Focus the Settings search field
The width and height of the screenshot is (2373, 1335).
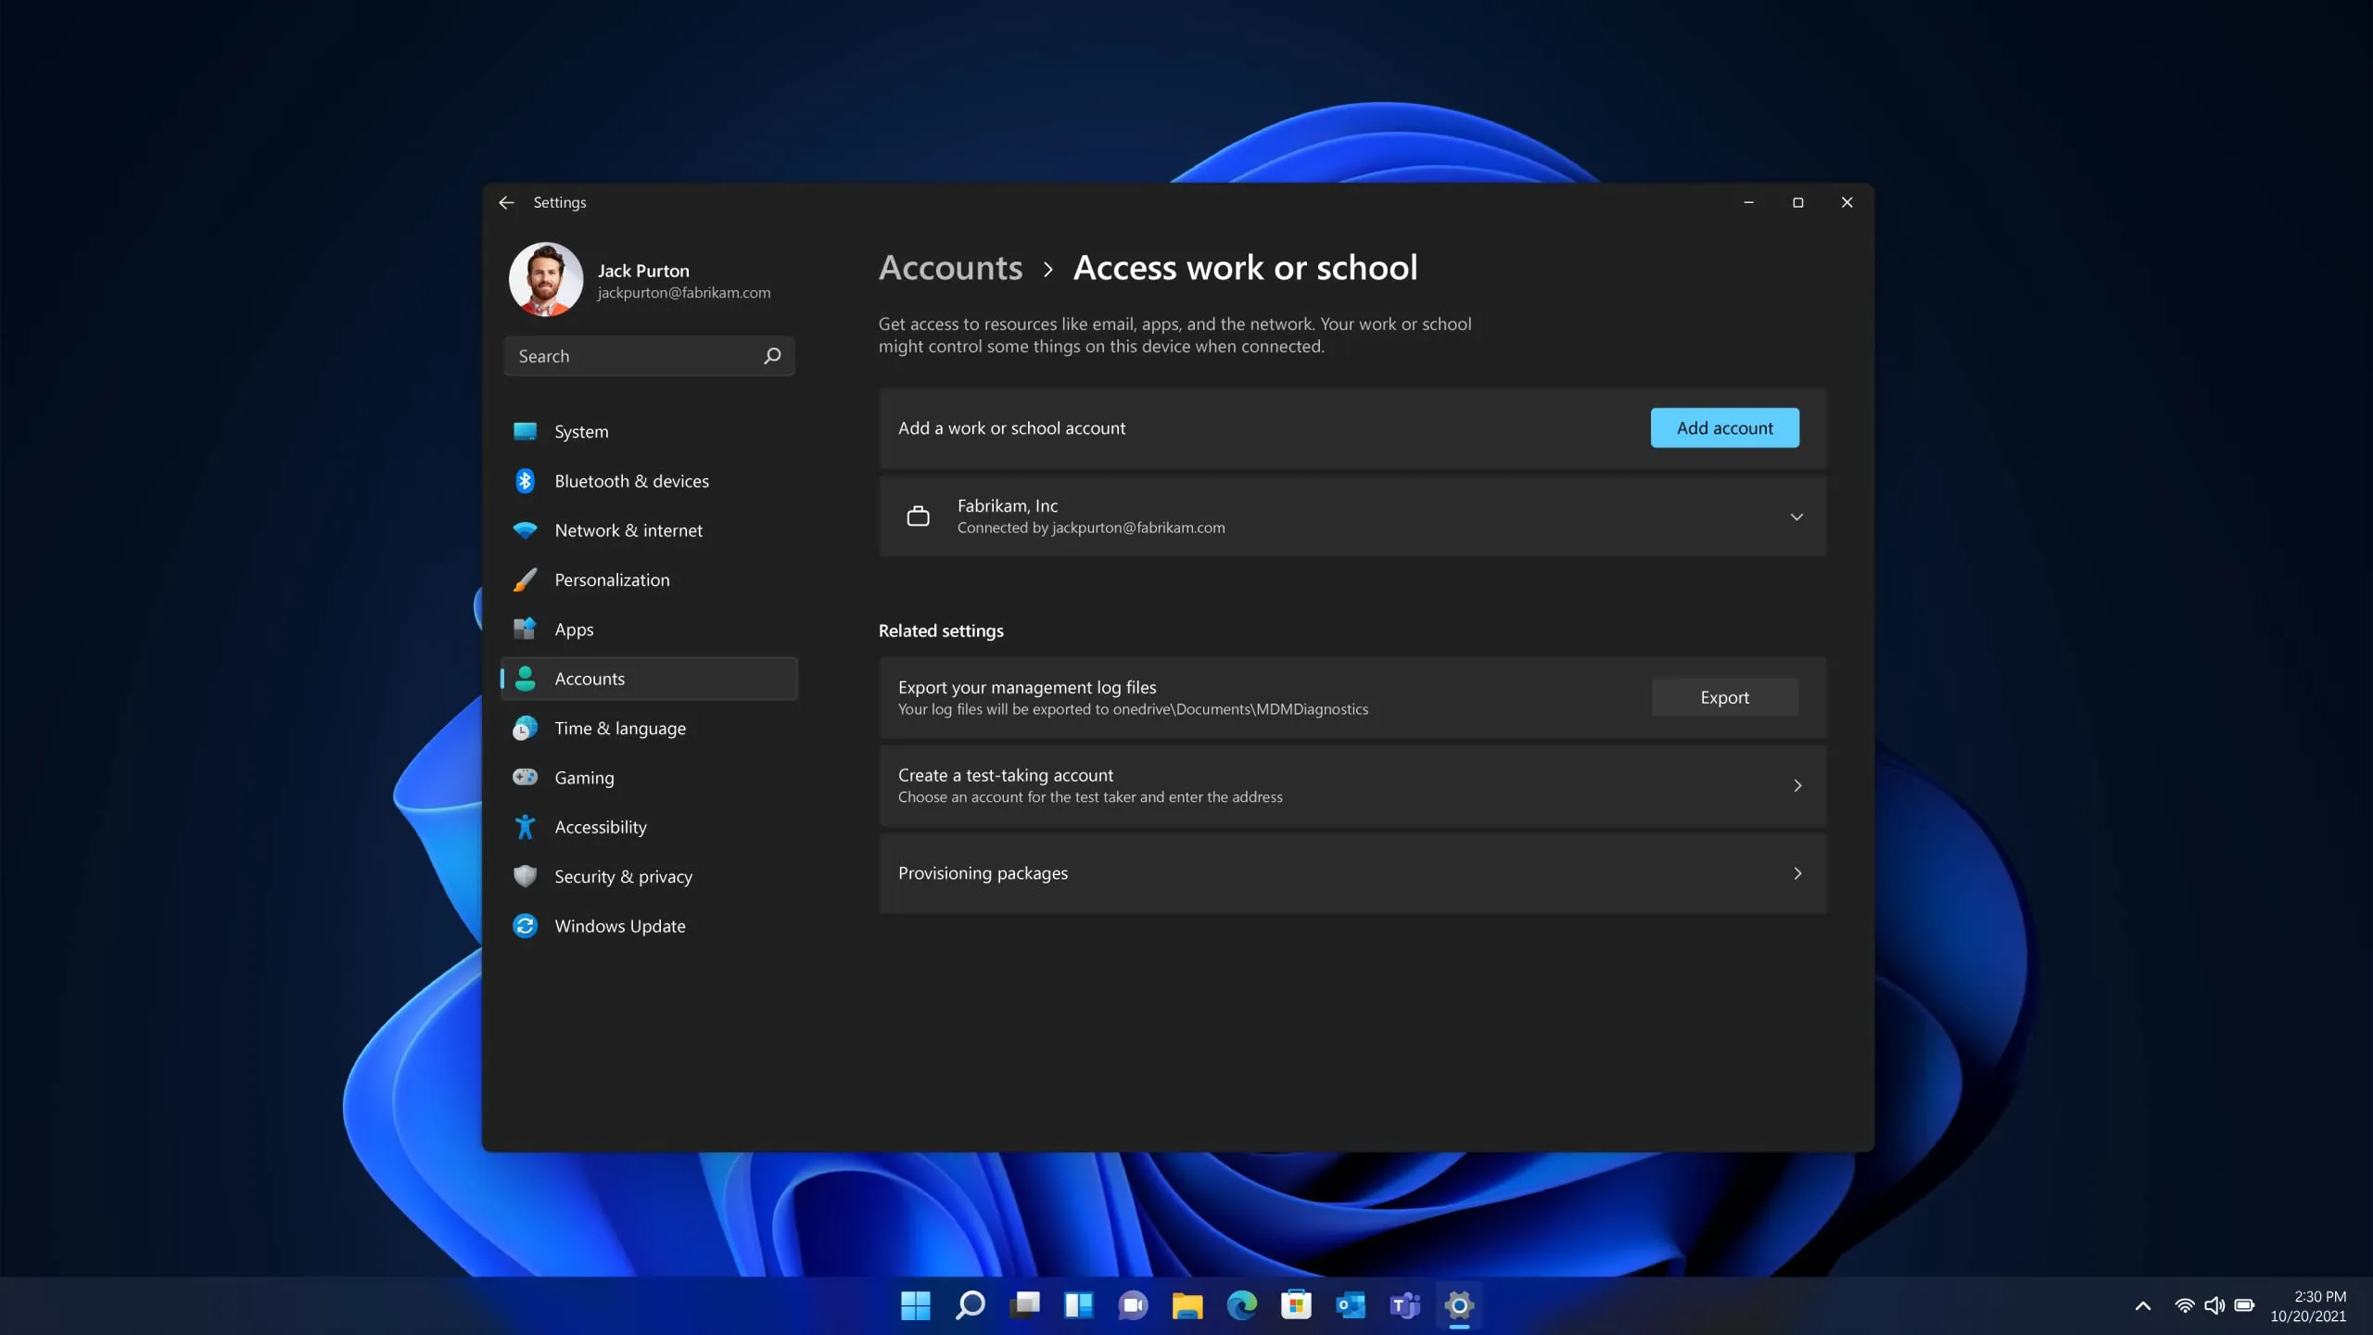pyautogui.click(x=635, y=356)
